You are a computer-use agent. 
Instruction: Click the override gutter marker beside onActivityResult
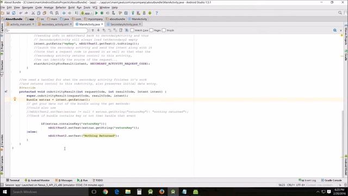click(6, 91)
